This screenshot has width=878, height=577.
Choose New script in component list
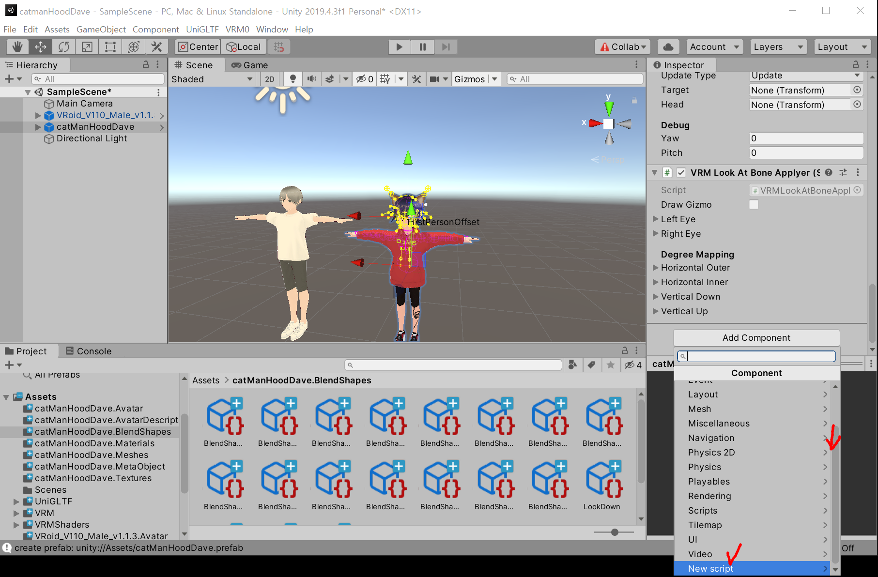pyautogui.click(x=752, y=568)
